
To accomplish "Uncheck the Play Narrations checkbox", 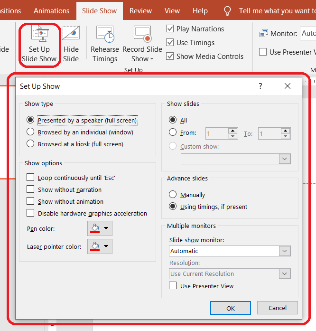I will pyautogui.click(x=170, y=29).
